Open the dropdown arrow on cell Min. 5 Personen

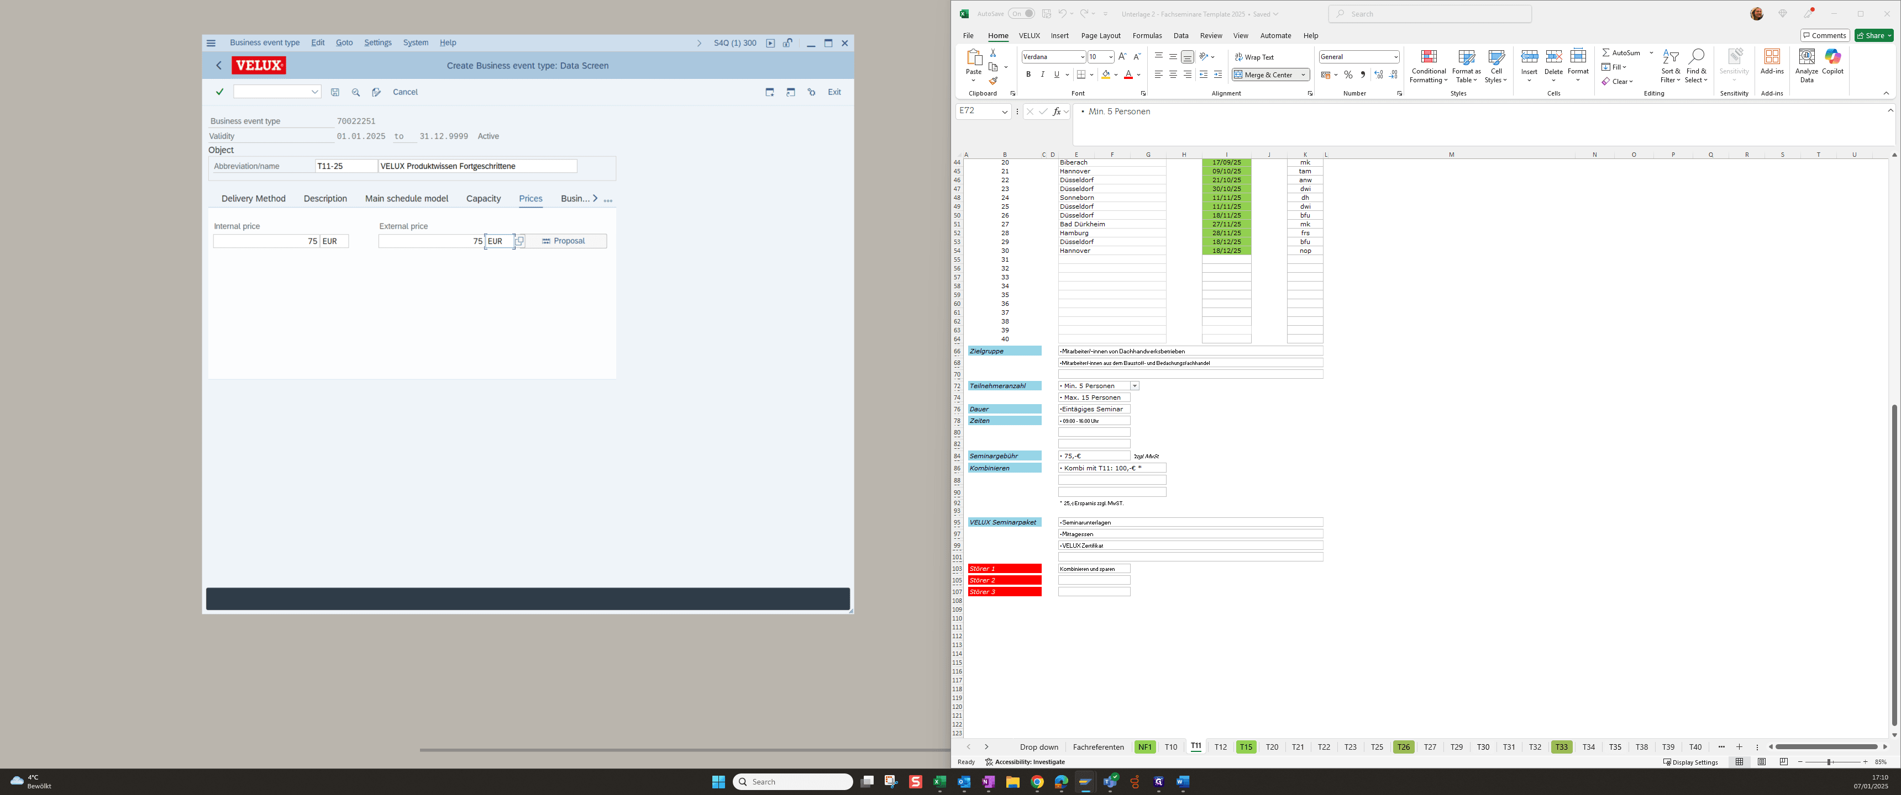click(x=1135, y=386)
